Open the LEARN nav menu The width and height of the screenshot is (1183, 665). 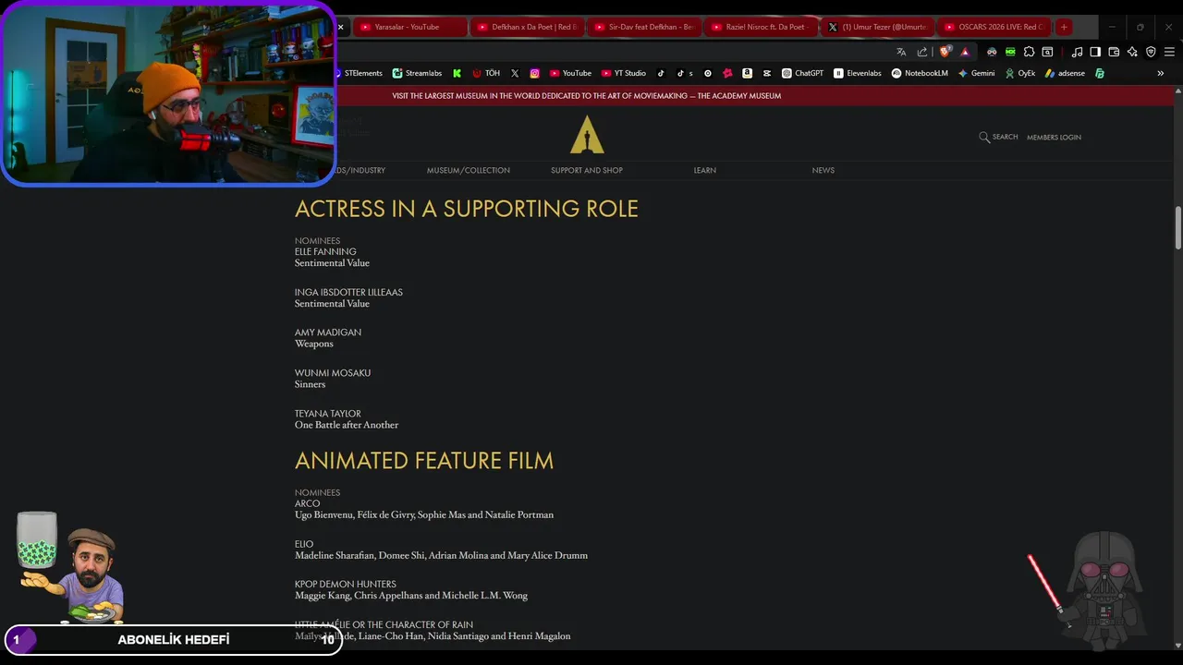point(705,170)
